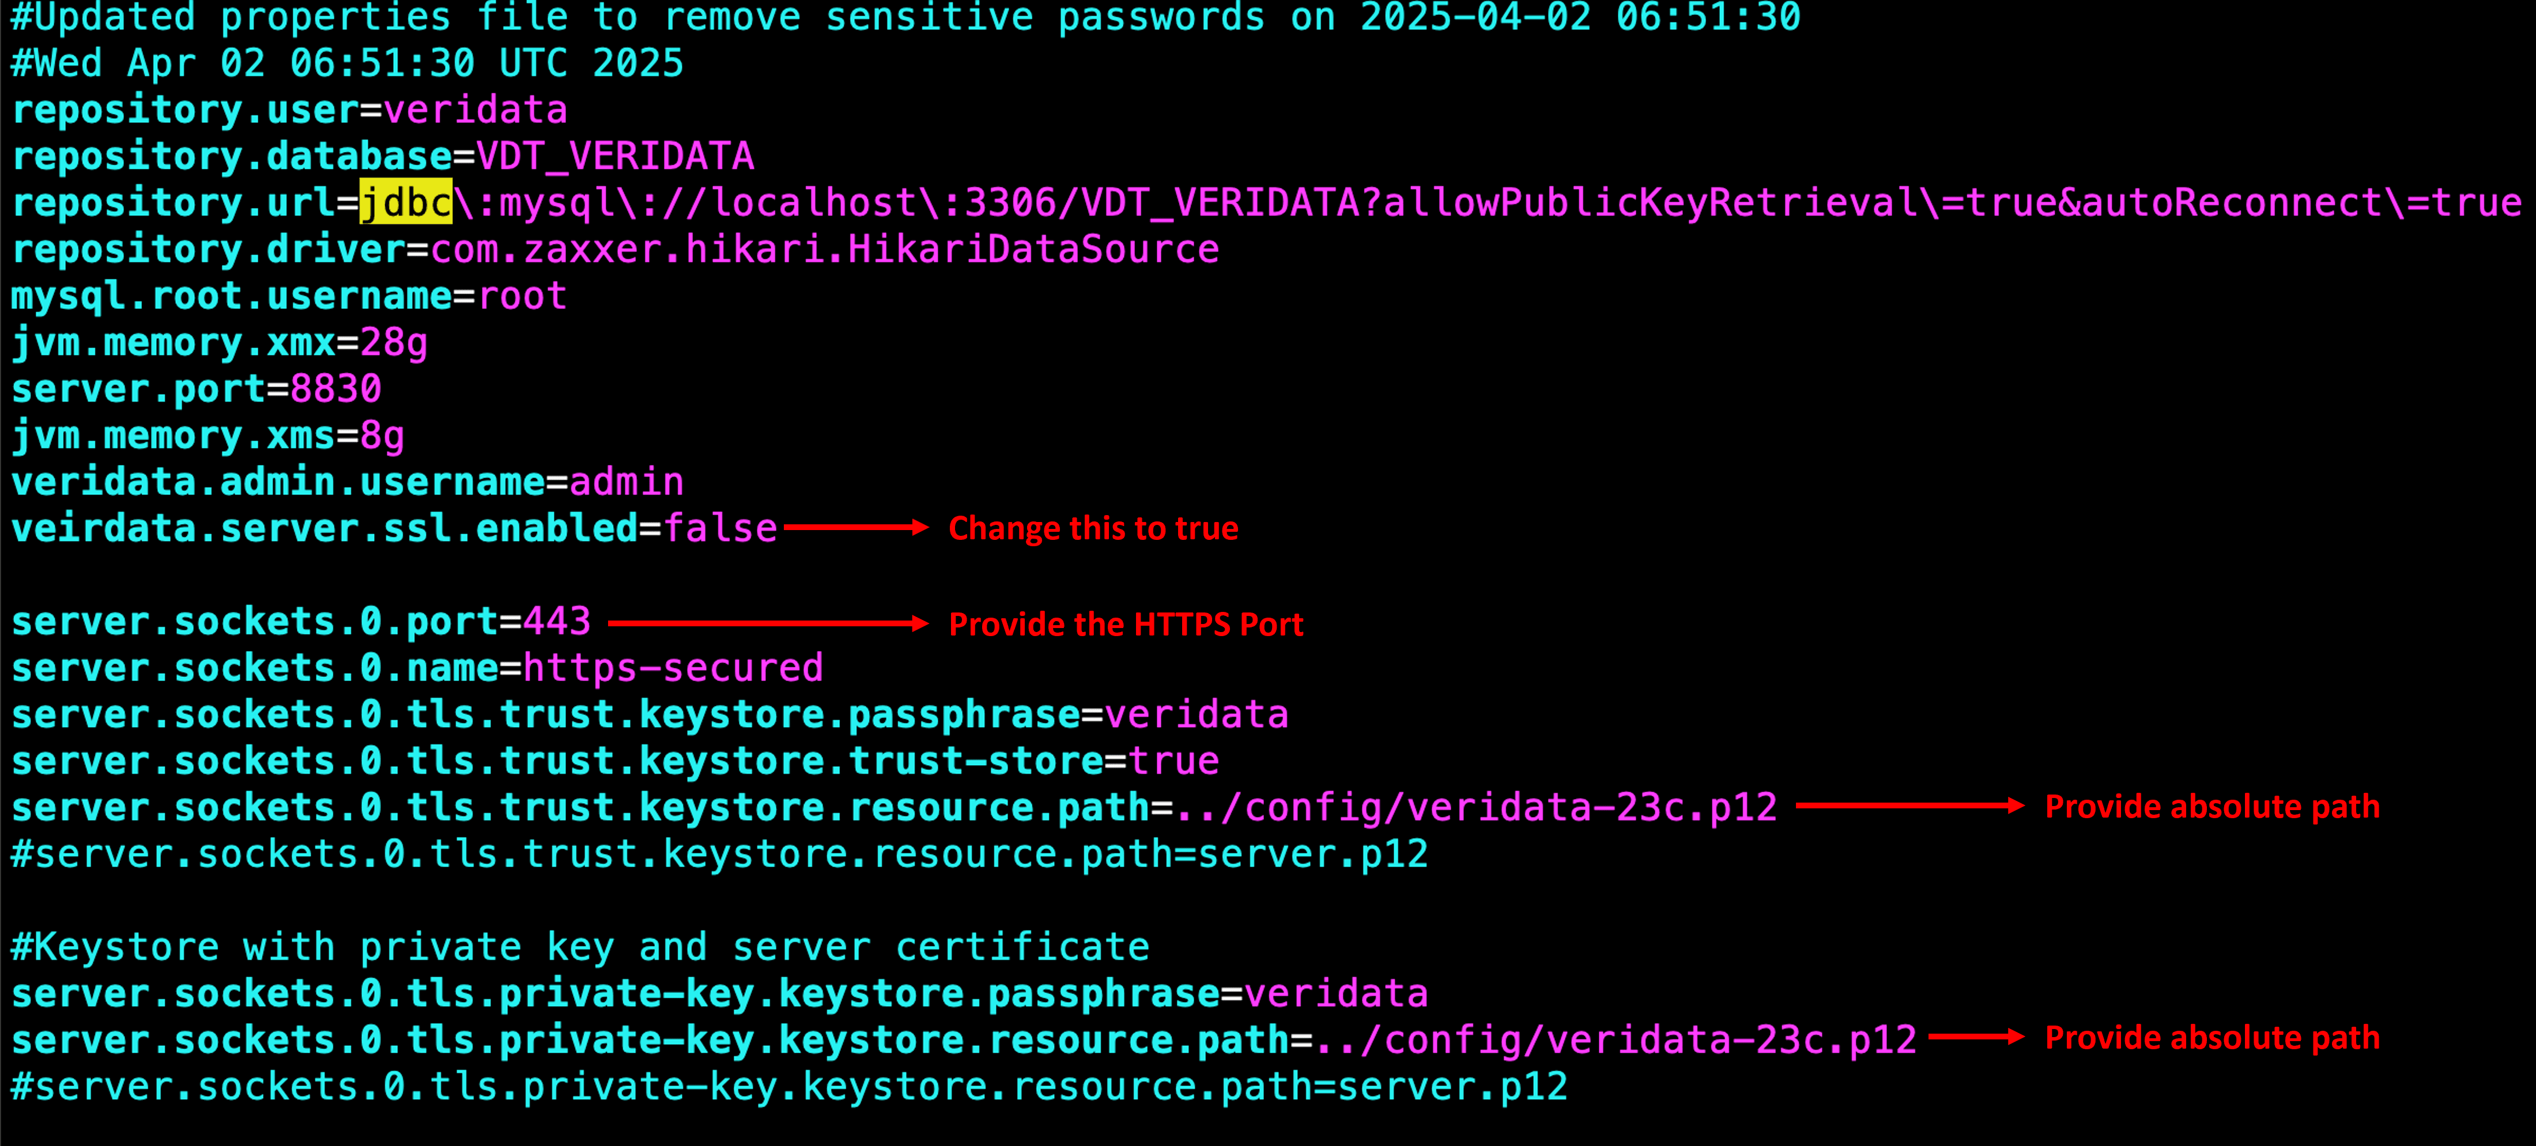
Task: Click the value '28g' of jvm.memory.xmx
Action: point(394,343)
